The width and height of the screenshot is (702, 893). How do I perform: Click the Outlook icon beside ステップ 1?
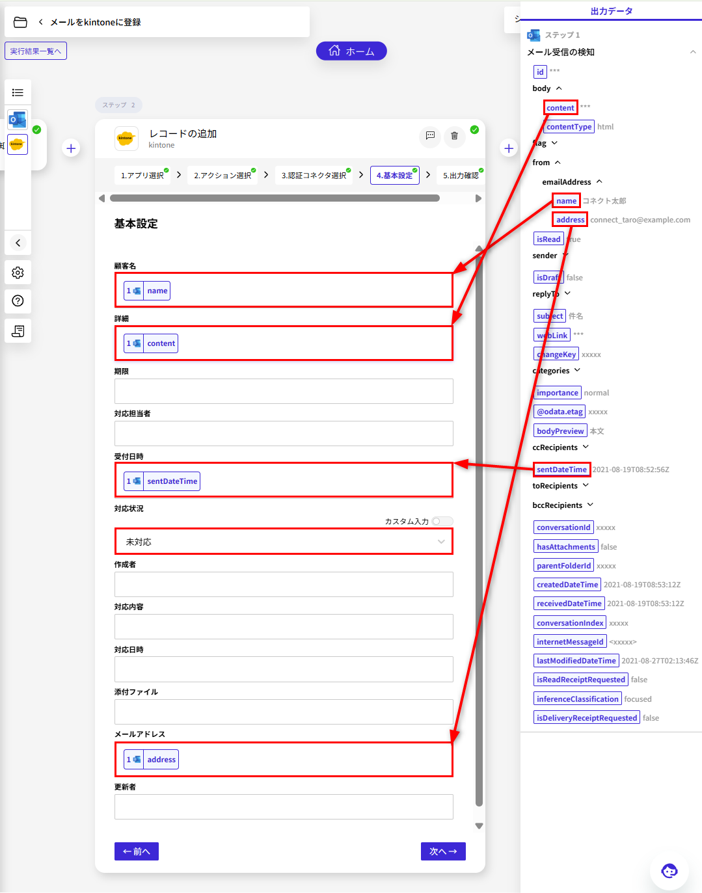click(534, 35)
